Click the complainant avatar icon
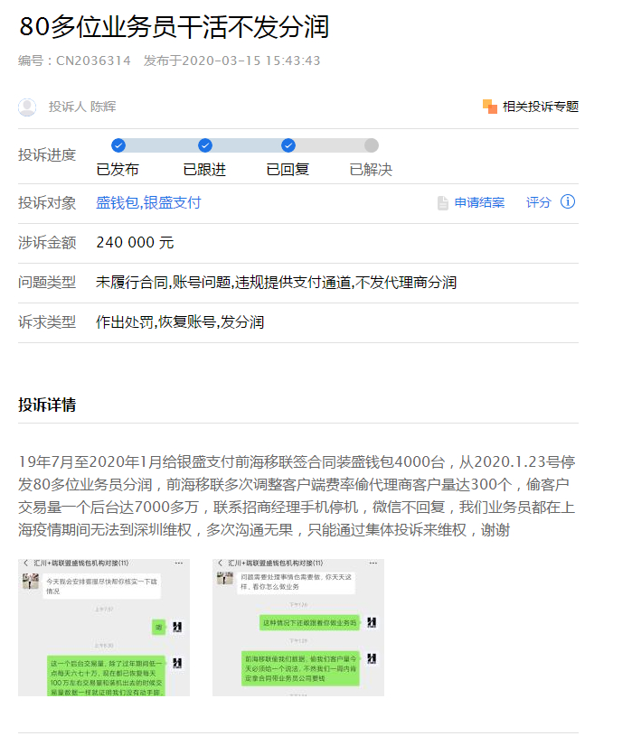632x736 pixels. tap(27, 107)
